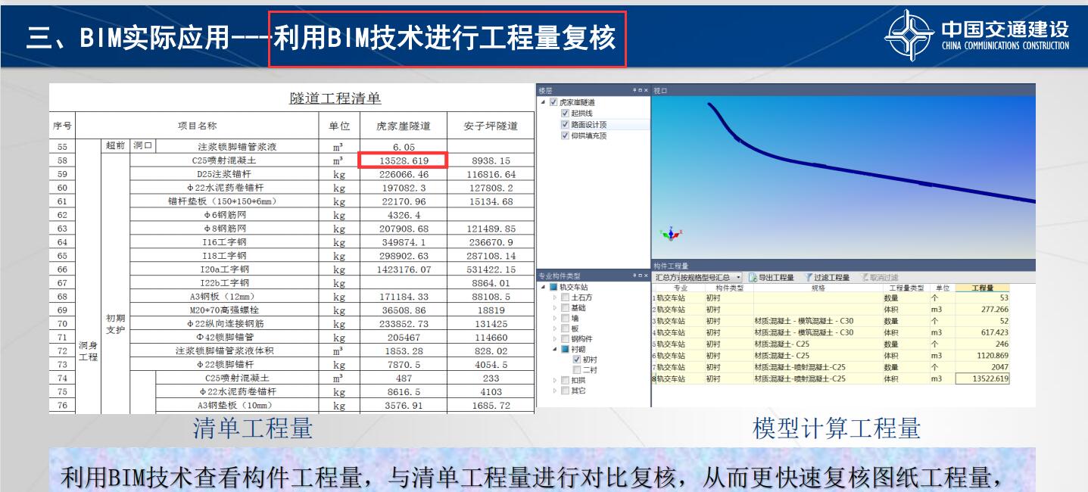Click the 取消过滤 icon
Image resolution: width=1088 pixels, height=492 pixels.
pos(865,278)
